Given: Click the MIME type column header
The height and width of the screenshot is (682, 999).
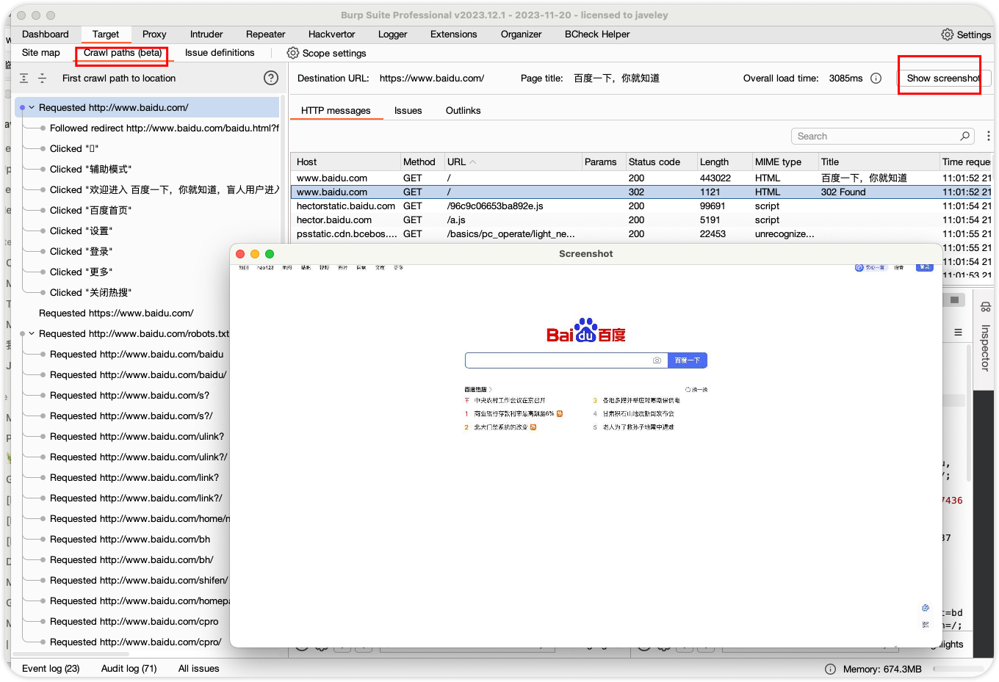Looking at the screenshot, I should tap(784, 162).
